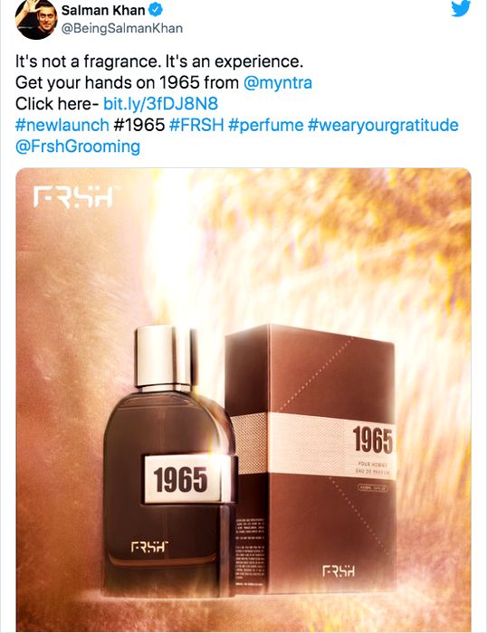Click the silver perfume bottle cap

pyautogui.click(x=163, y=355)
